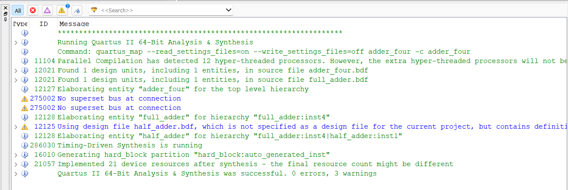Close the Messages panel with the X icon
The height and width of the screenshot is (190, 568).
(5, 8)
